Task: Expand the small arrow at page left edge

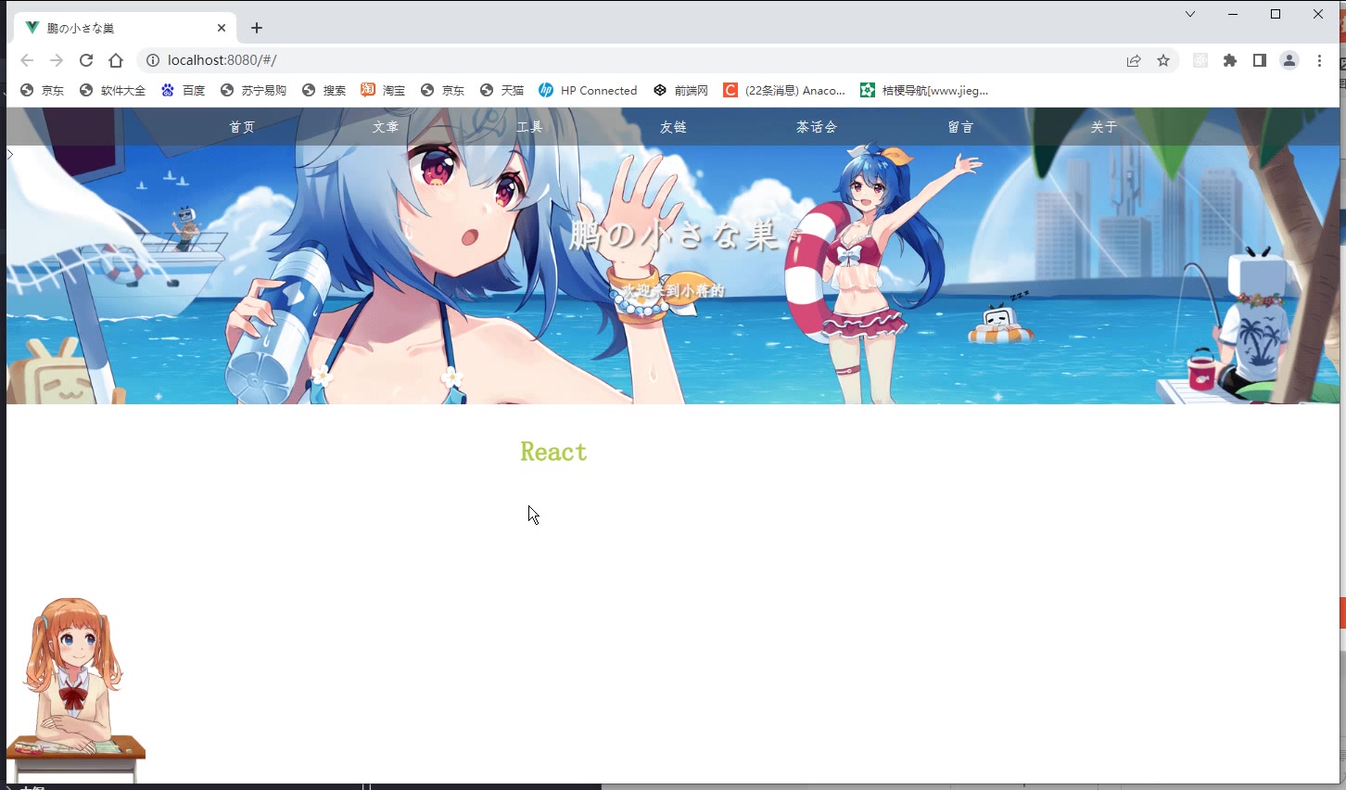Action: tap(10, 154)
